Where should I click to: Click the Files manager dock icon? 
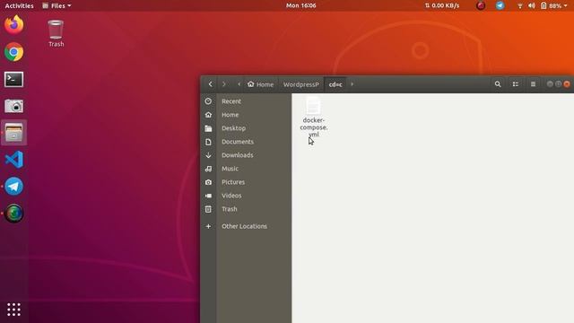[x=14, y=133]
